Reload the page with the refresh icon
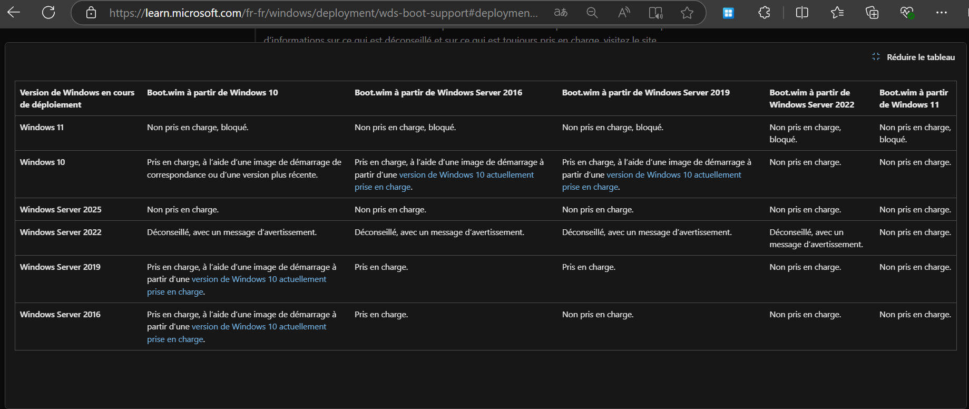The image size is (969, 409). (x=48, y=13)
